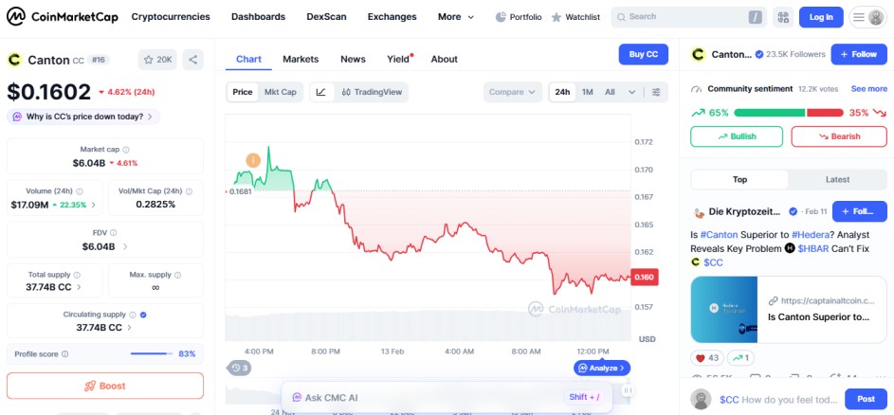This screenshot has width=894, height=415.
Task: Select the line chart type icon
Action: [321, 92]
